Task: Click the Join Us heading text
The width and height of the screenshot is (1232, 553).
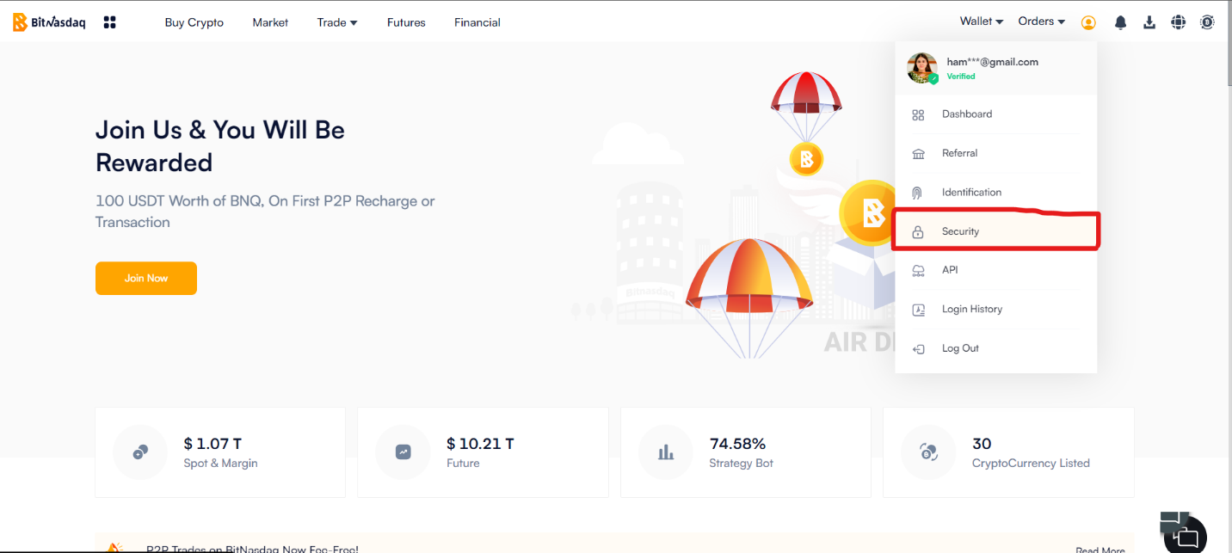Action: (220, 146)
